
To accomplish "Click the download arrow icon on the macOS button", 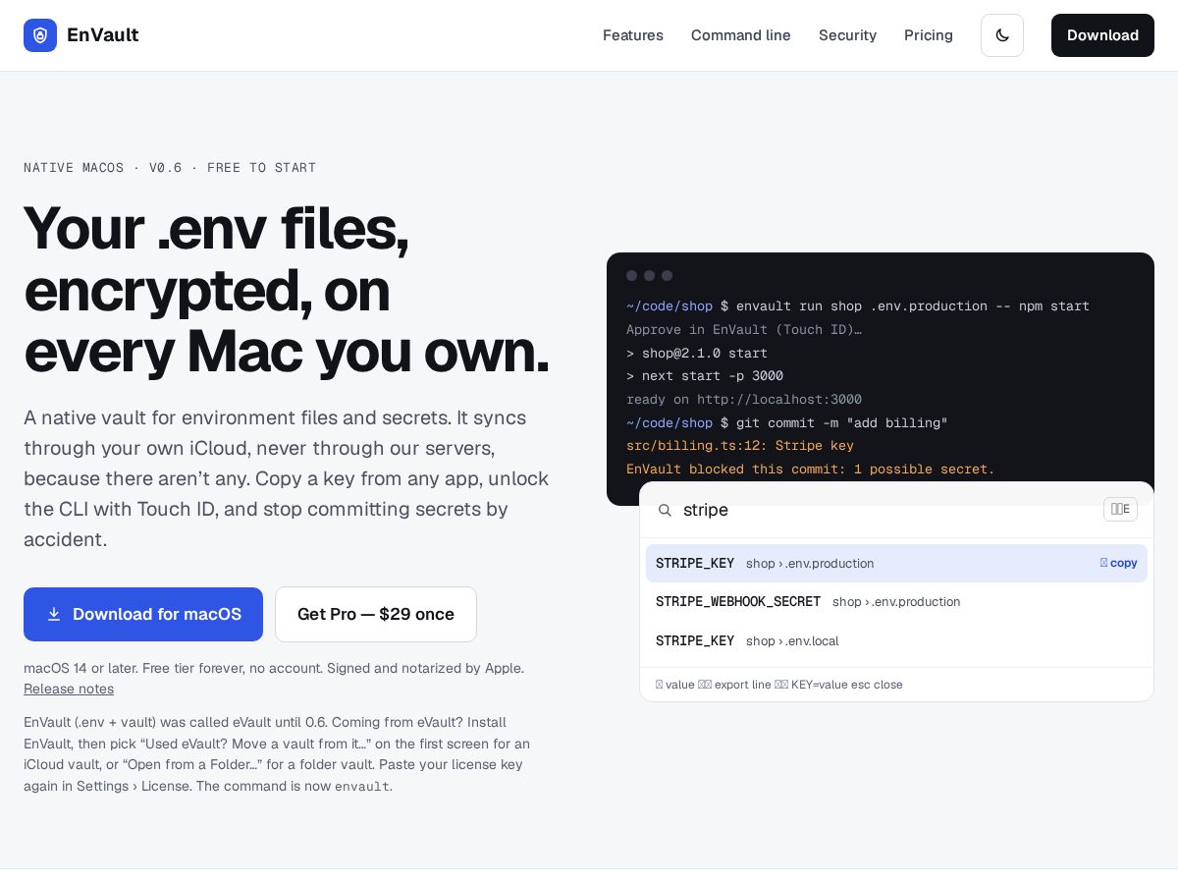I will click(54, 614).
